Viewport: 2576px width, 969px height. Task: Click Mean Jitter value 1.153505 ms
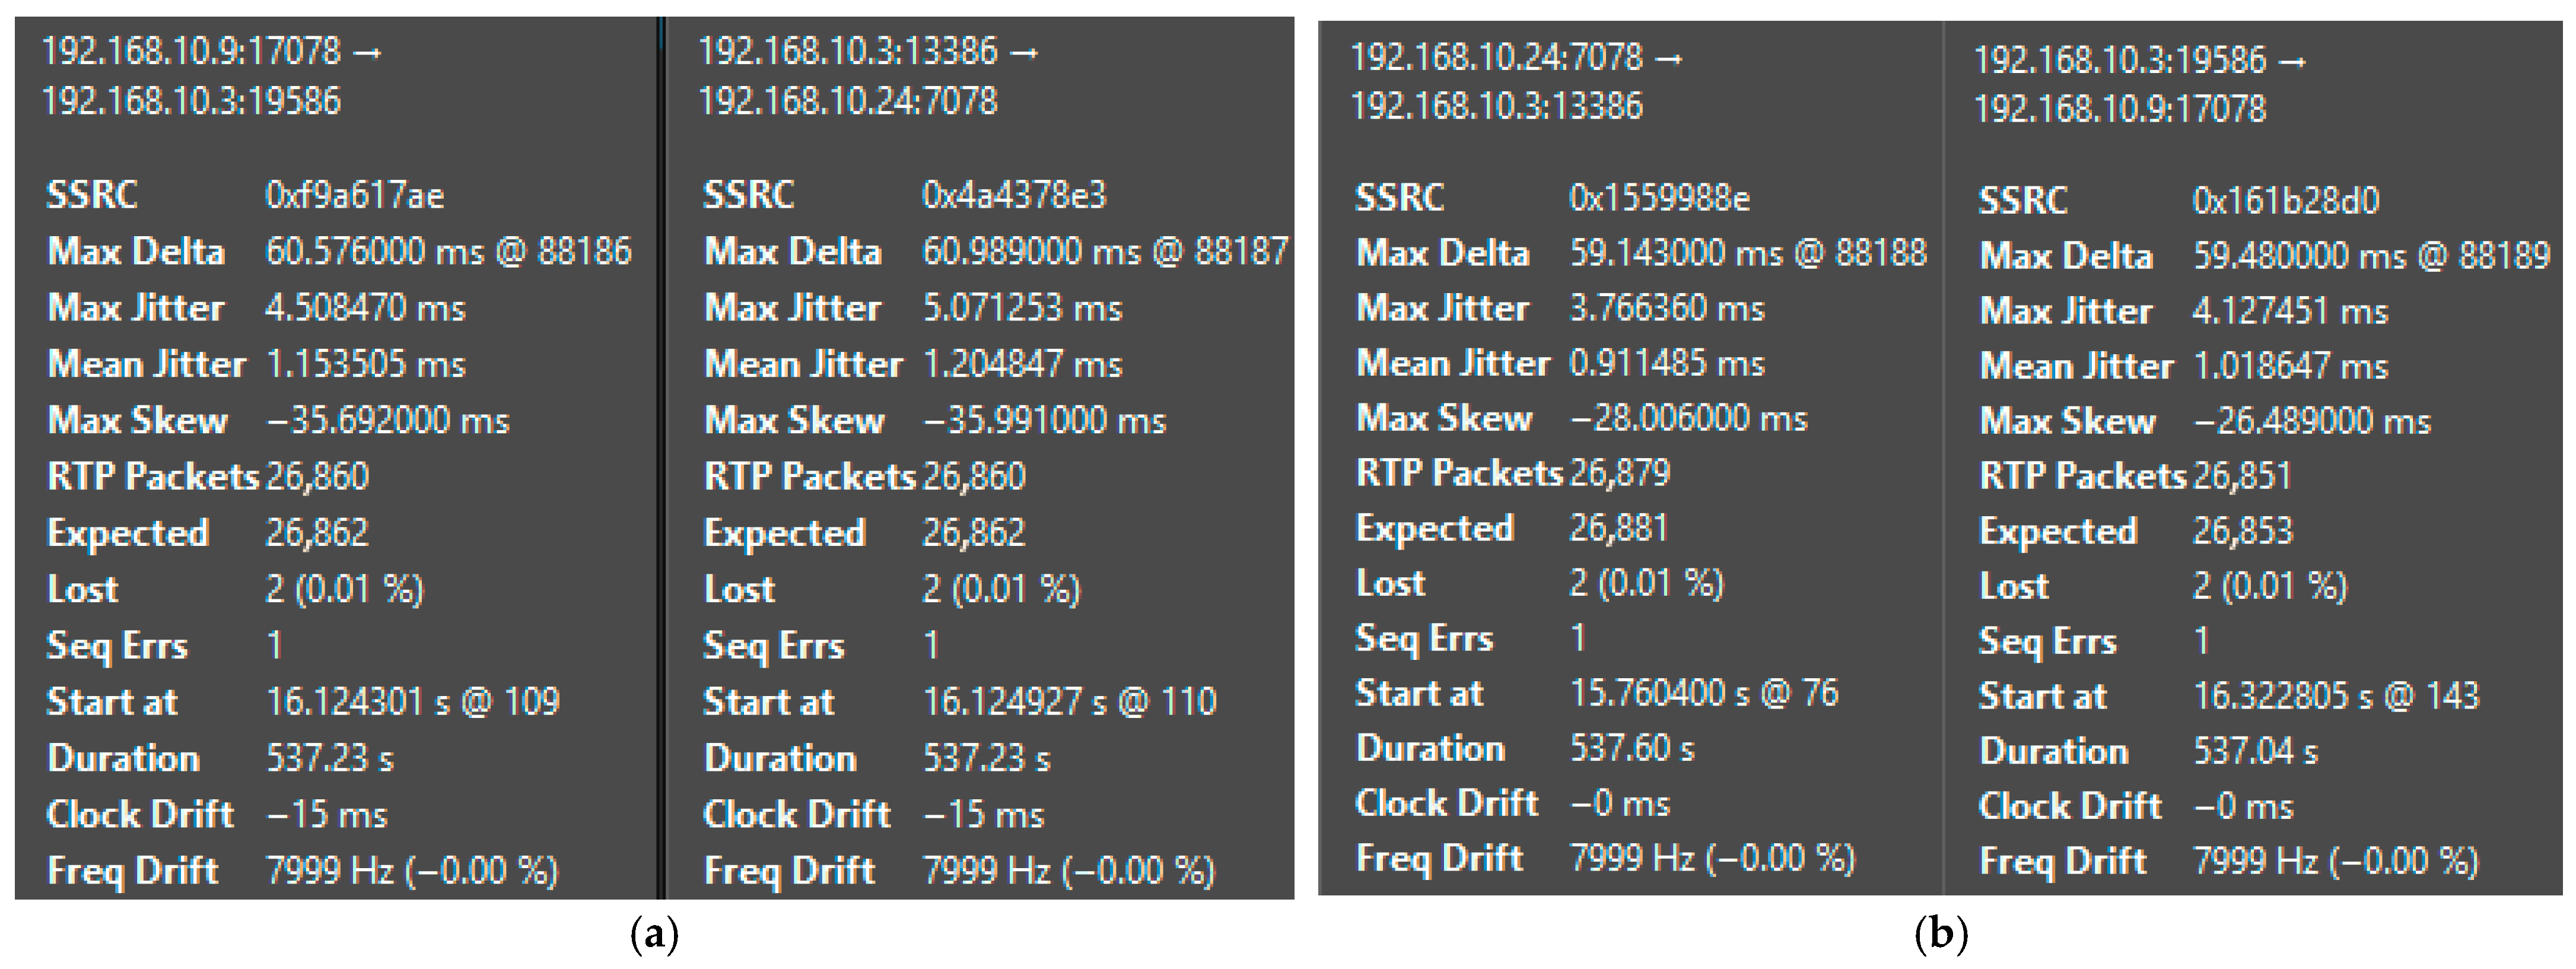tap(365, 364)
